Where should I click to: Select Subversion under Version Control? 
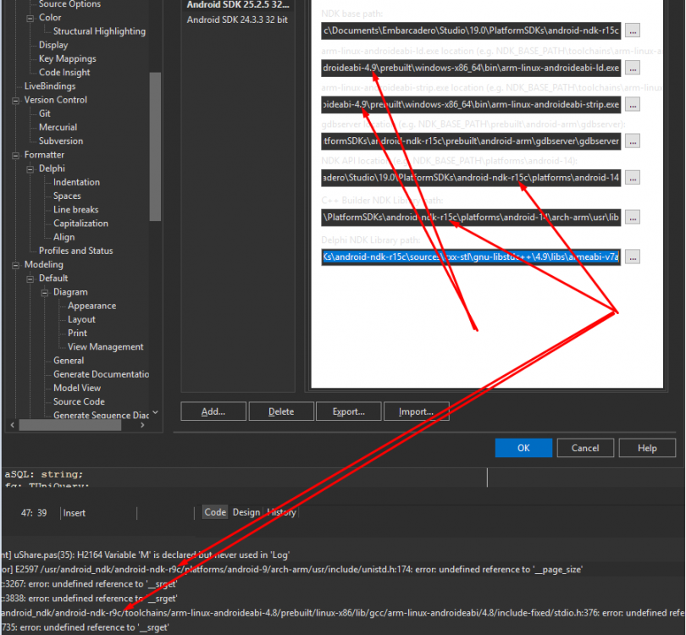[61, 141]
